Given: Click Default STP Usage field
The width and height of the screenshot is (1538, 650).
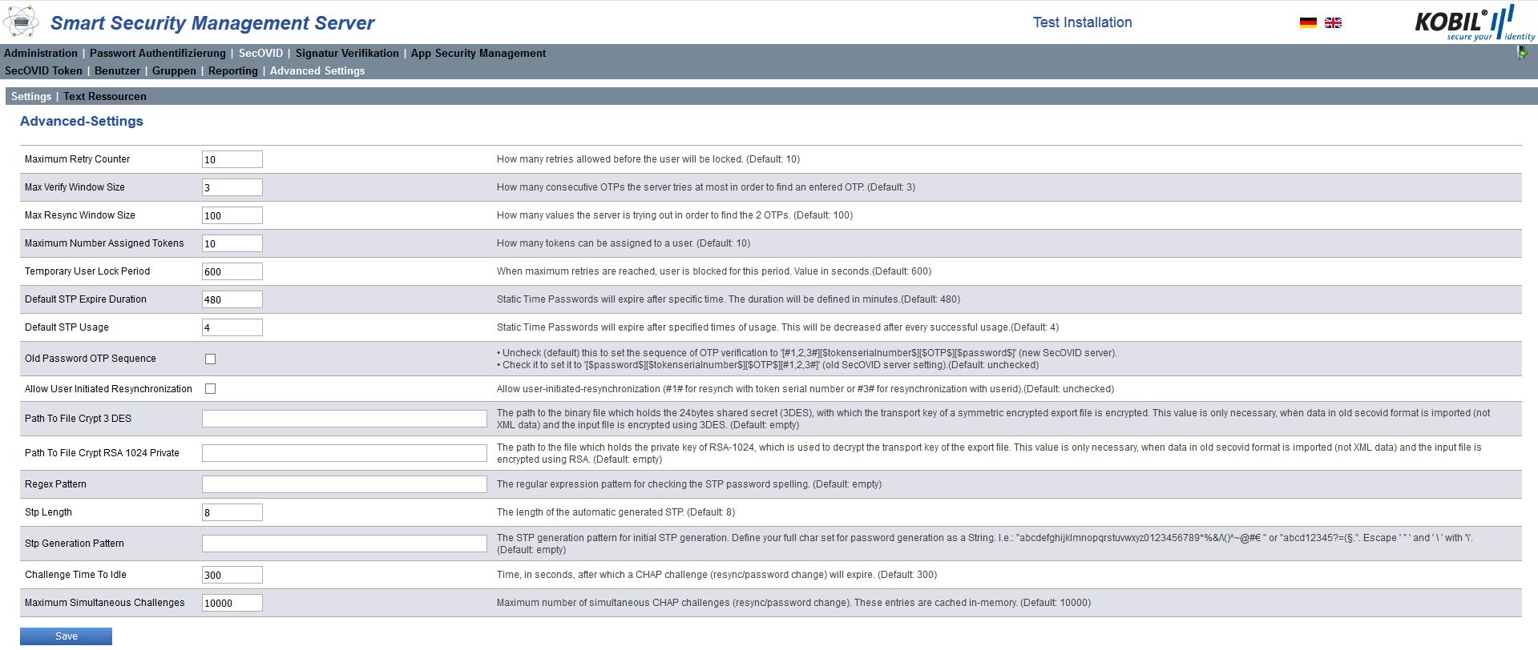Looking at the screenshot, I should point(232,327).
